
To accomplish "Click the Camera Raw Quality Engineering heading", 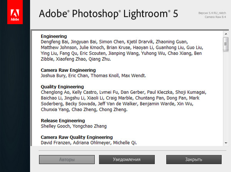I will pyautogui.click(x=77, y=137).
